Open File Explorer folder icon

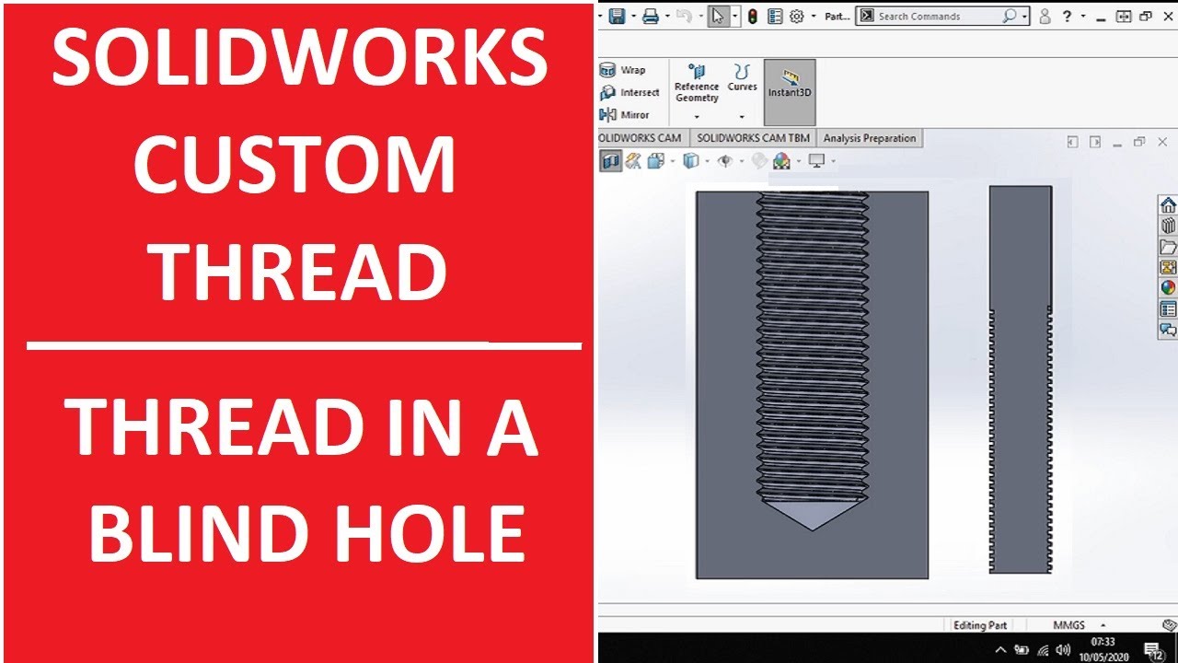click(1168, 247)
